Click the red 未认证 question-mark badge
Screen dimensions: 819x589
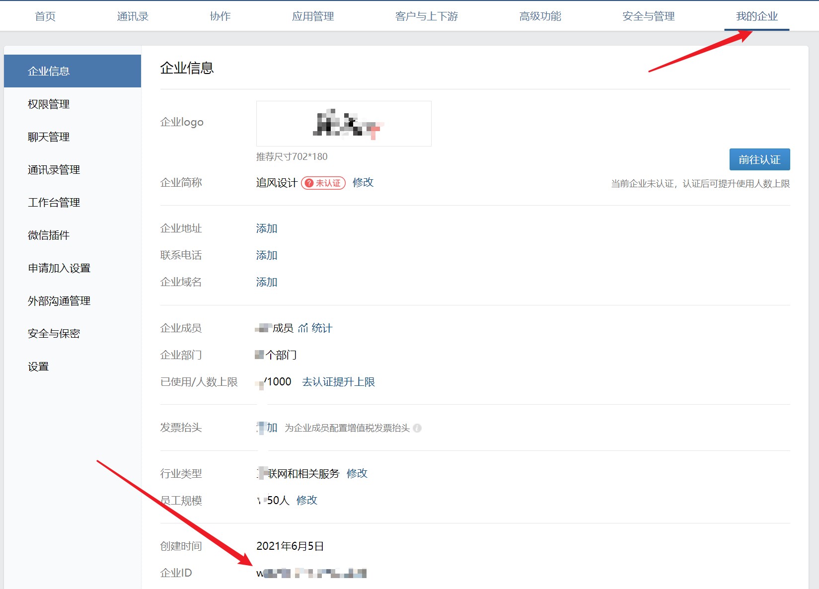point(323,183)
